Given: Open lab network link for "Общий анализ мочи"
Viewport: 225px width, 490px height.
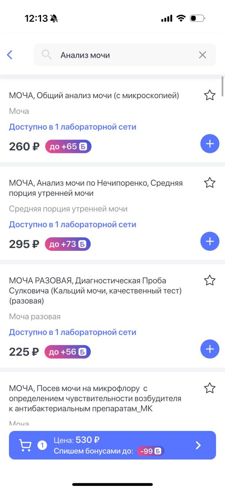Looking at the screenshot, I should (x=72, y=127).
